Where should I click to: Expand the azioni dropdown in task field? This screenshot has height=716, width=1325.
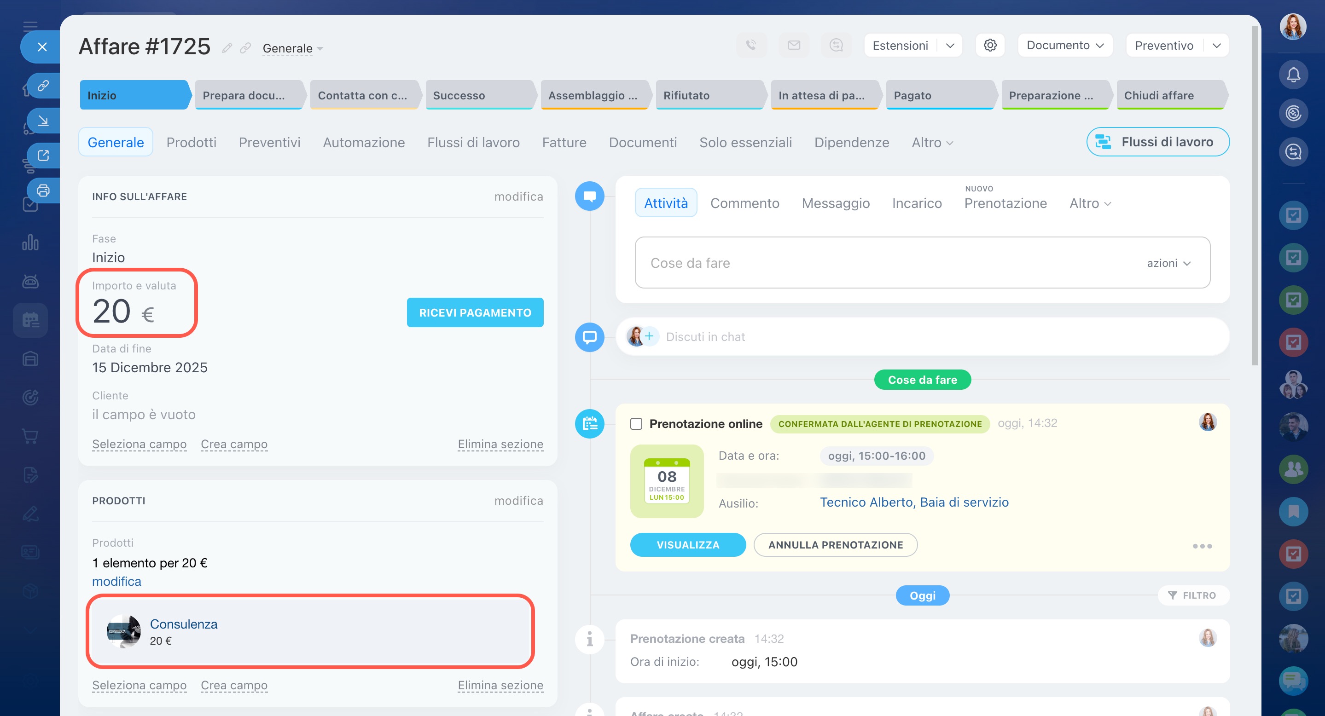coord(1168,263)
